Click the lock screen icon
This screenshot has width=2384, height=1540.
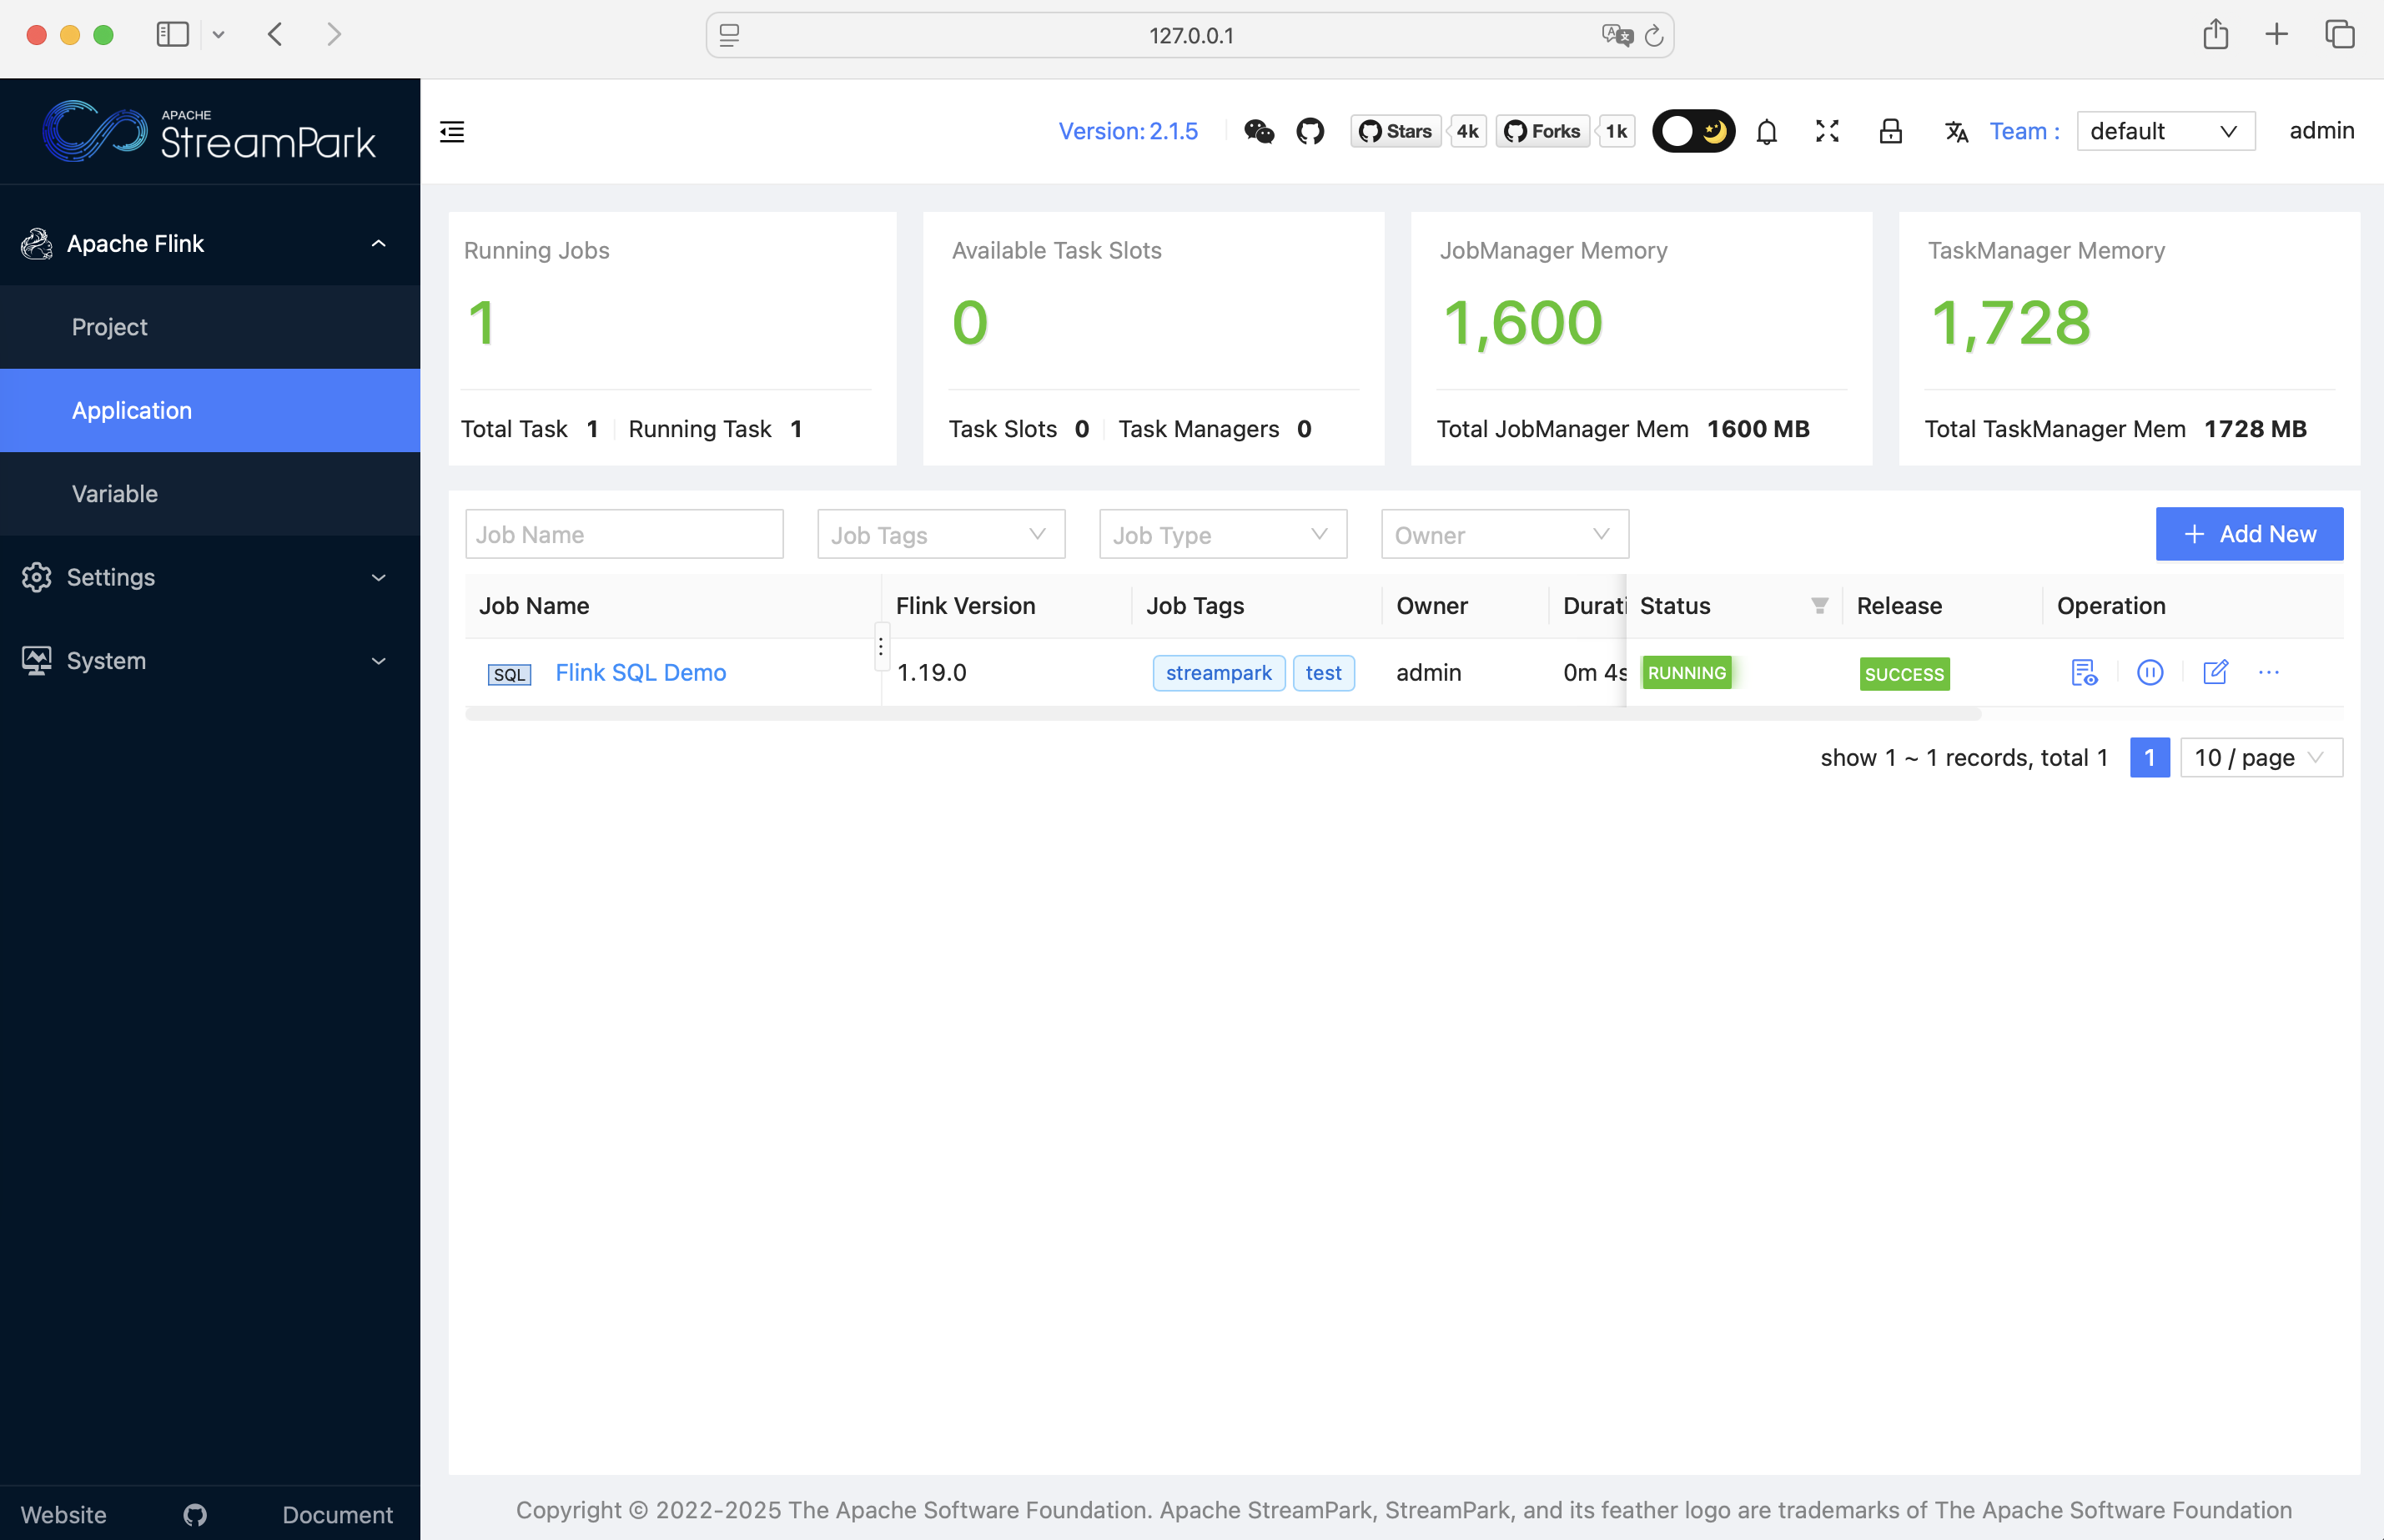coord(1889,131)
